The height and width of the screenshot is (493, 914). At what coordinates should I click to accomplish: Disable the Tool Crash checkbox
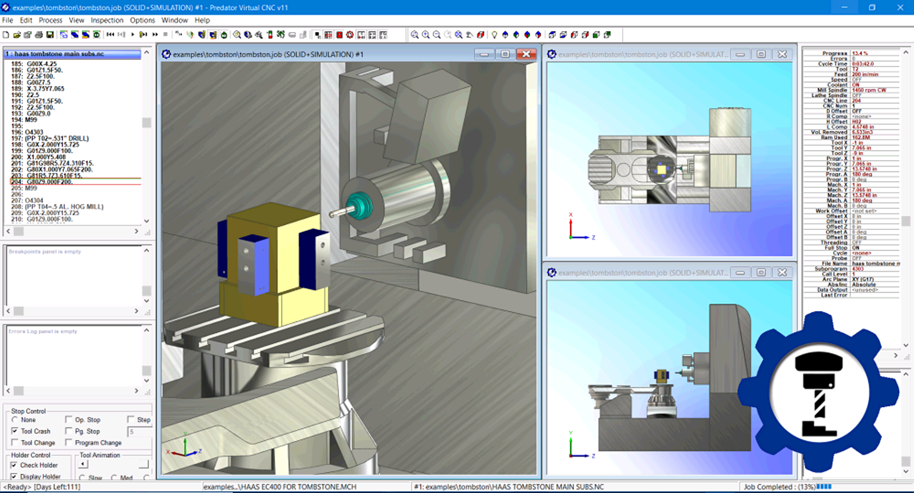pos(16,431)
